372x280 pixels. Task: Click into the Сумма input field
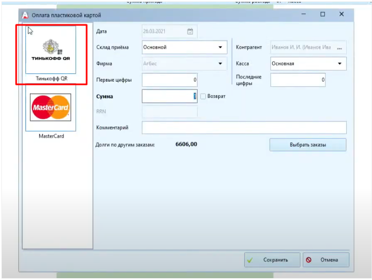pos(169,96)
